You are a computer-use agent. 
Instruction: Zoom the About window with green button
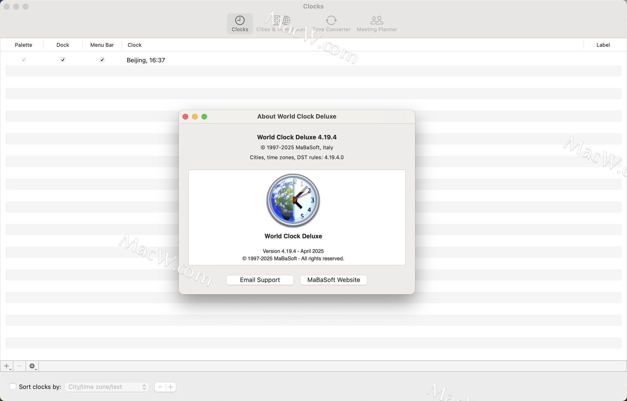point(204,117)
